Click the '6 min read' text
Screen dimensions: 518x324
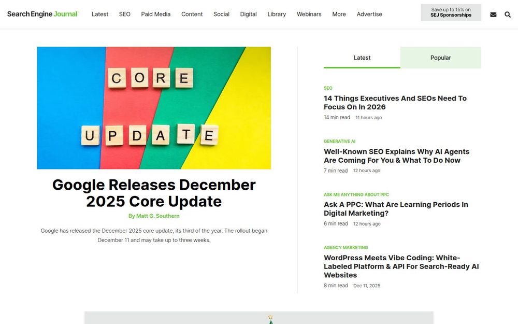pyautogui.click(x=336, y=223)
